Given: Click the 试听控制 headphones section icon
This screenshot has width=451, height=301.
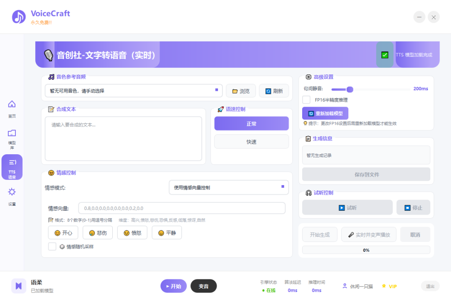Looking at the screenshot, I should pyautogui.click(x=309, y=193).
